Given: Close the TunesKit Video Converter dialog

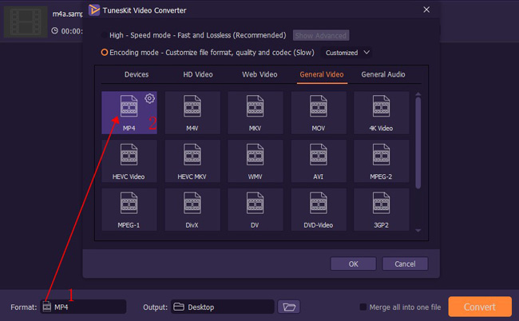Looking at the screenshot, I should point(426,10).
